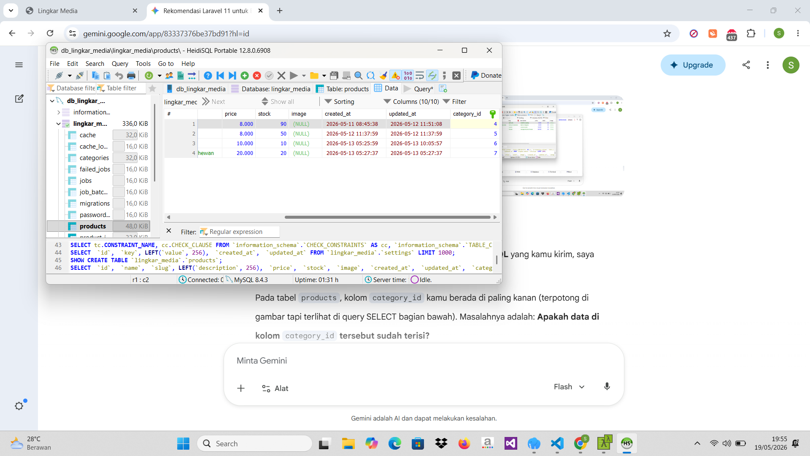Viewport: 810px width, 456px height.
Task: Click the broom clear icon in toolbar
Action: (383, 76)
